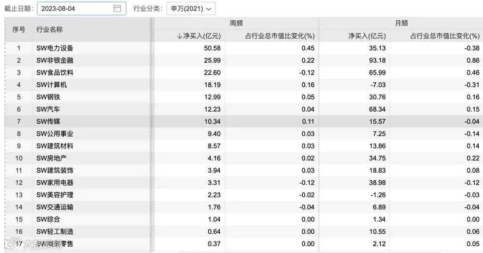Click monthly 占行业总市值比变化(%) column header
The height and width of the screenshot is (253, 483).
445,36
